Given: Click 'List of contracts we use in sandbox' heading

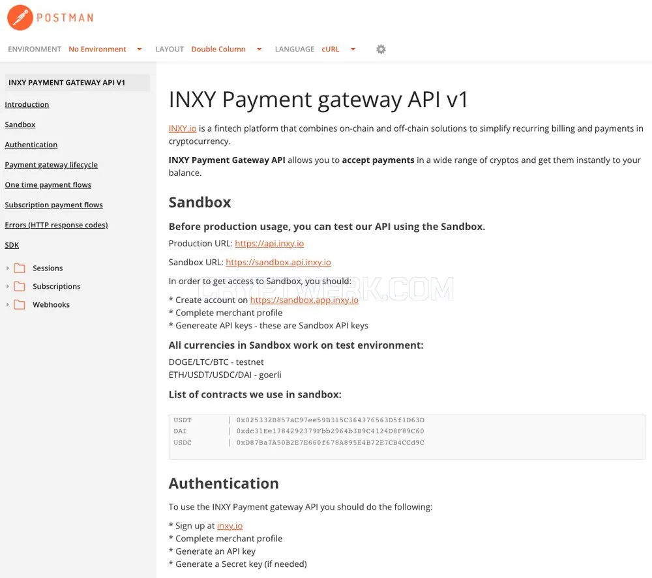Looking at the screenshot, I should [255, 394].
